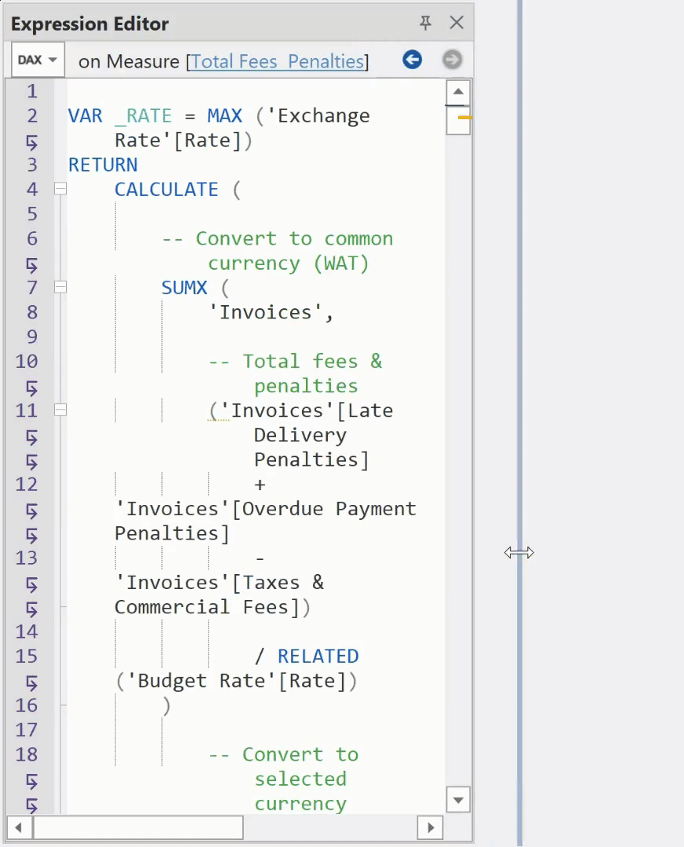Click the plus operator on line 12
684x847 pixels.
260,485
